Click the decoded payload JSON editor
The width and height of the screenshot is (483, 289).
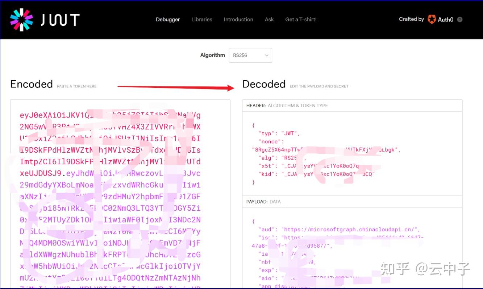[x=352, y=248]
